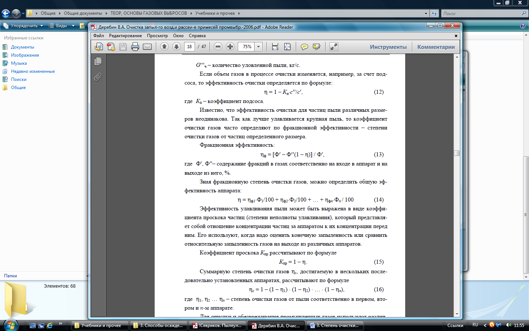The width and height of the screenshot is (529, 331).
Task: Expand breadcrumb arrow after Учебники и прочее
Action: (x=239, y=13)
